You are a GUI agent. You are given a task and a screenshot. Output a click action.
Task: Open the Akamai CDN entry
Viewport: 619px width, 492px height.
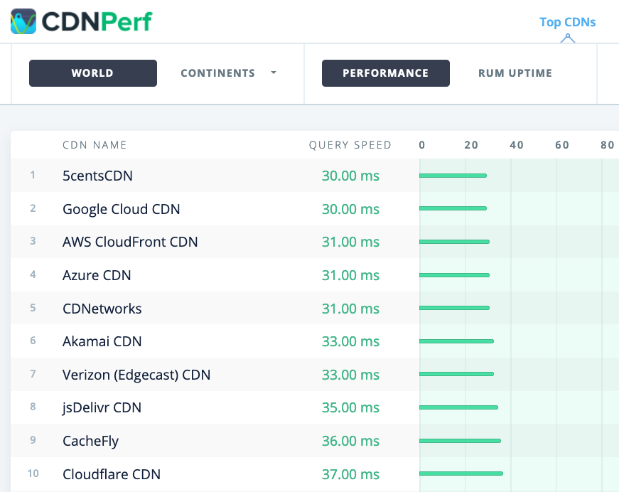click(x=102, y=341)
